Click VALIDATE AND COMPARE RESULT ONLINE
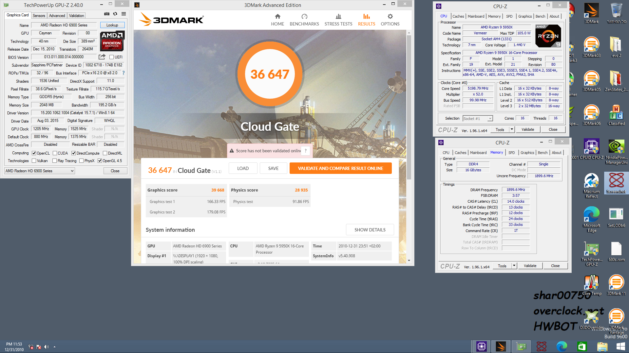Image resolution: width=629 pixels, height=353 pixels. [340, 168]
